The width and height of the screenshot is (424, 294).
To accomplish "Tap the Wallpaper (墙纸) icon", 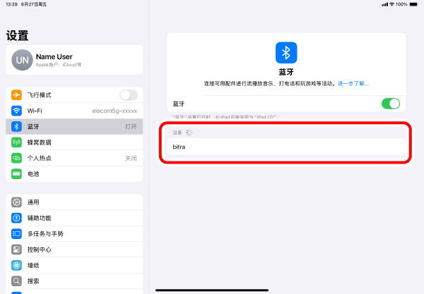I will (x=17, y=265).
